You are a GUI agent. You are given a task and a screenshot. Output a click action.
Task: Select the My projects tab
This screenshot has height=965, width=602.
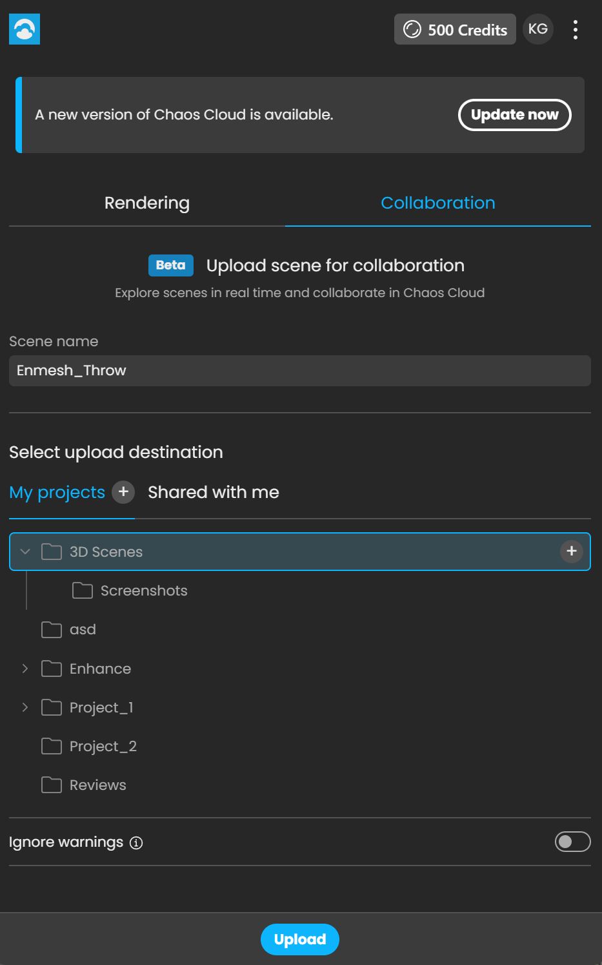point(57,492)
